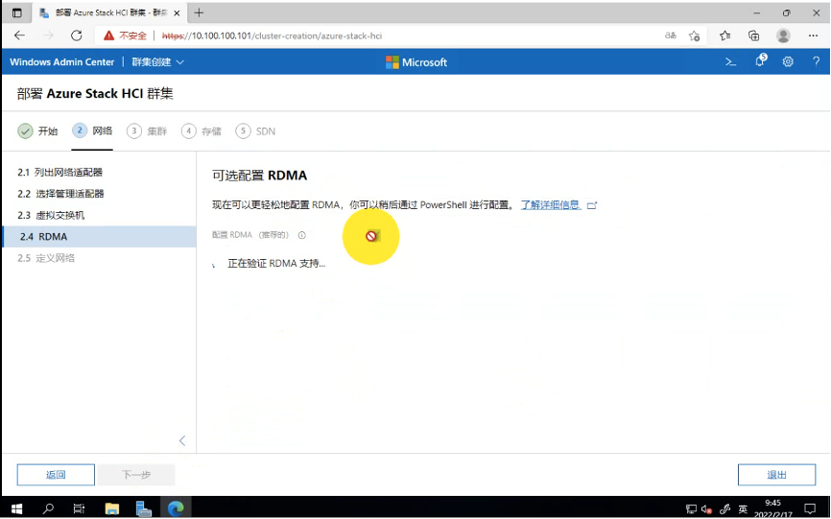Click the browser back arrow

[19, 35]
